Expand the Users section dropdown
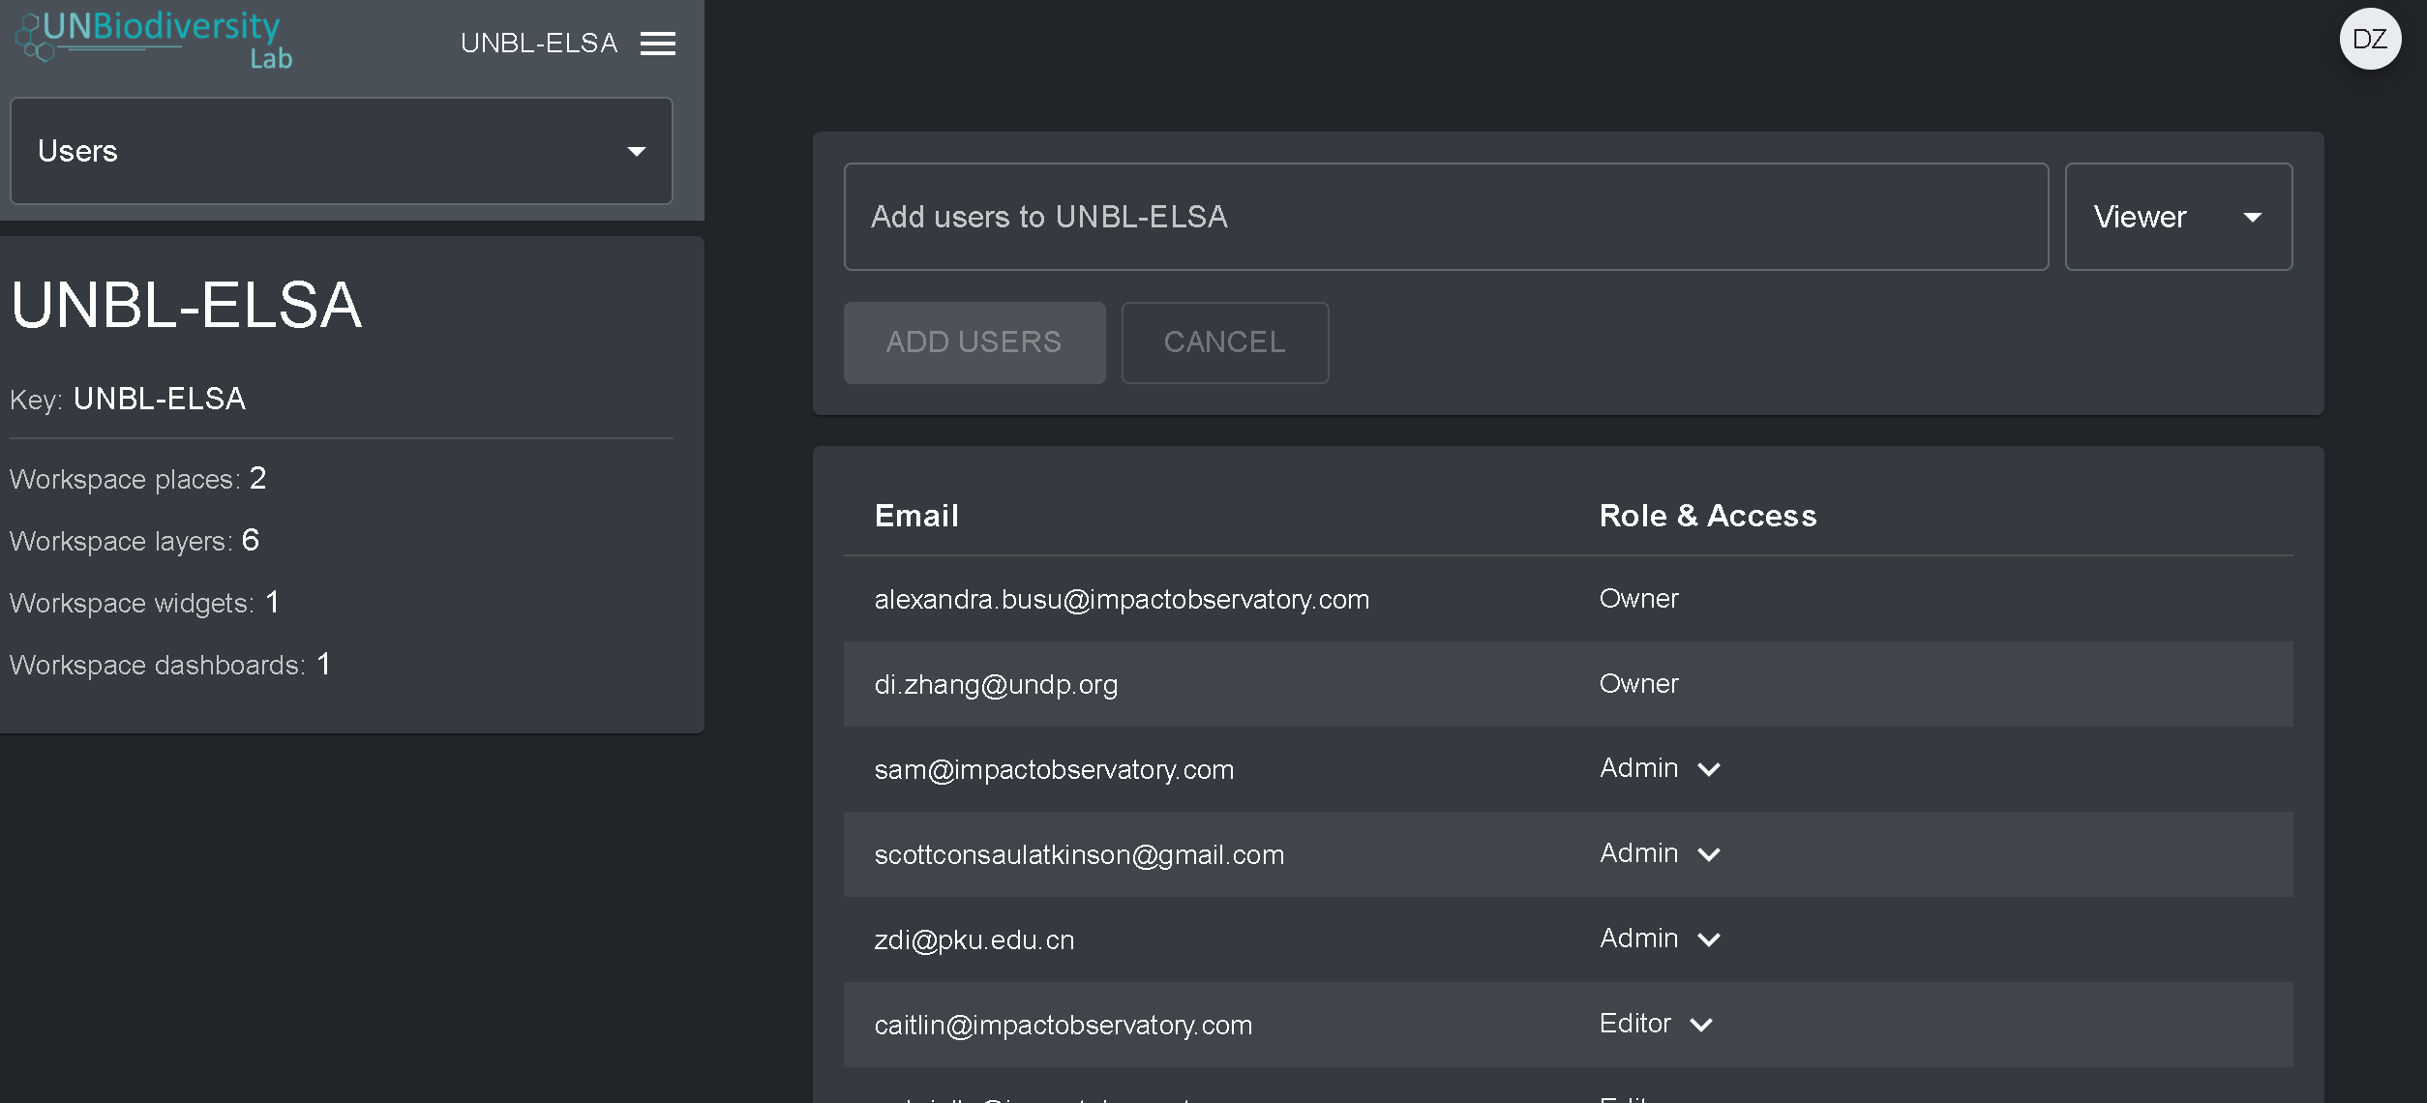 pos(341,151)
